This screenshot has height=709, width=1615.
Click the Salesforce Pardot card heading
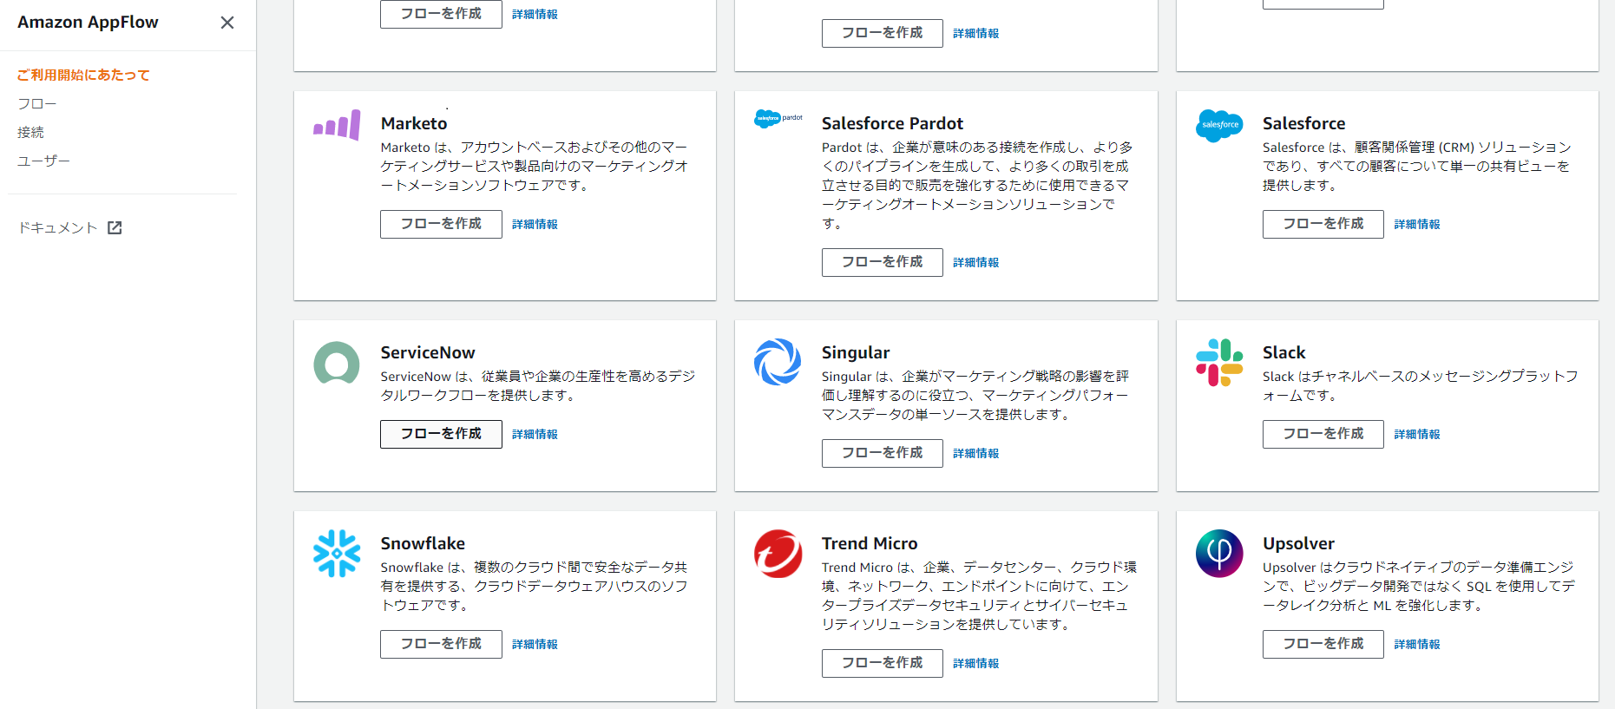(892, 123)
